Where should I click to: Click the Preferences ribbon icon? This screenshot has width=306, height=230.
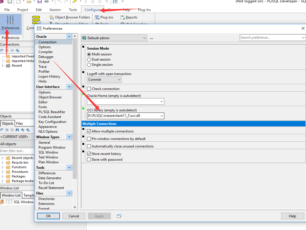click(x=10, y=23)
